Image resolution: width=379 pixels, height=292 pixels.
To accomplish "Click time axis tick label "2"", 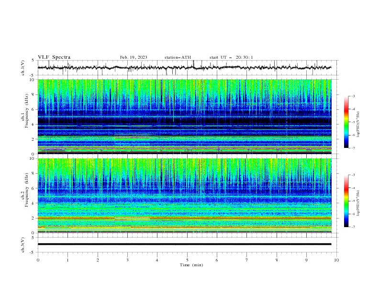I will (x=98, y=260).
